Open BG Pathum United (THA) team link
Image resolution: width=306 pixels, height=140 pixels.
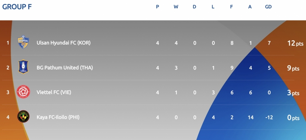pyautogui.click(x=65, y=68)
